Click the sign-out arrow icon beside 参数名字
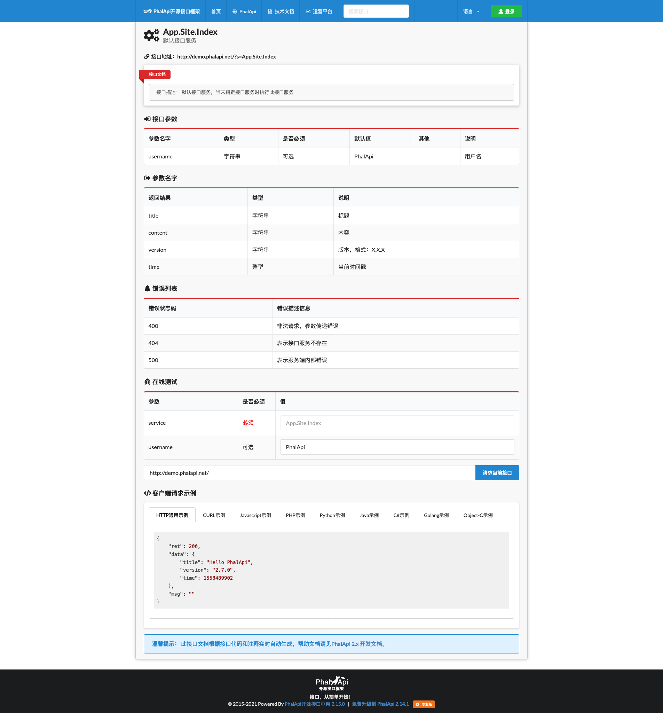The image size is (663, 713). 147,178
